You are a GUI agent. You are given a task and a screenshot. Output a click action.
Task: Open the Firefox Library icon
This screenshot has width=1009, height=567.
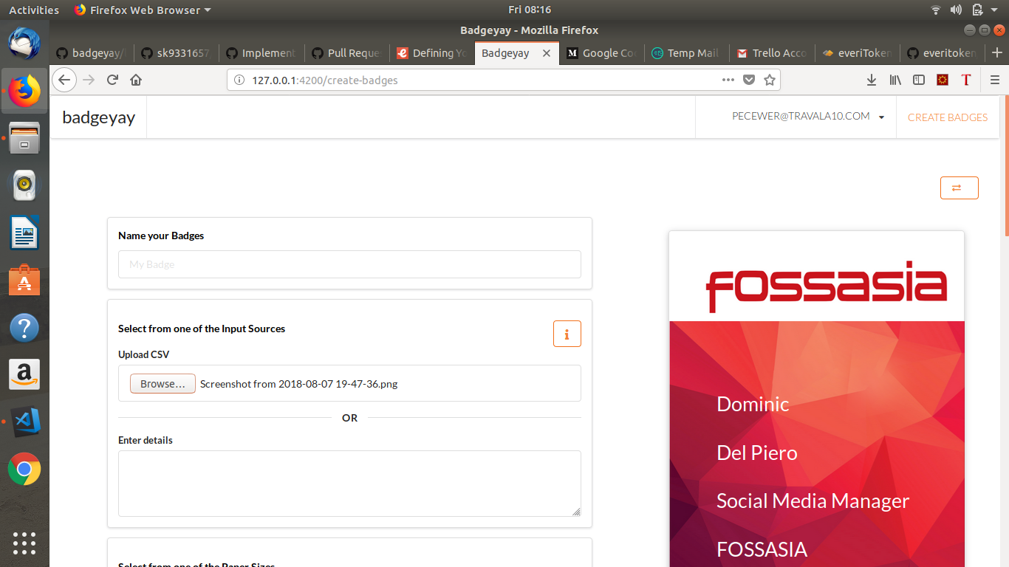click(x=895, y=80)
